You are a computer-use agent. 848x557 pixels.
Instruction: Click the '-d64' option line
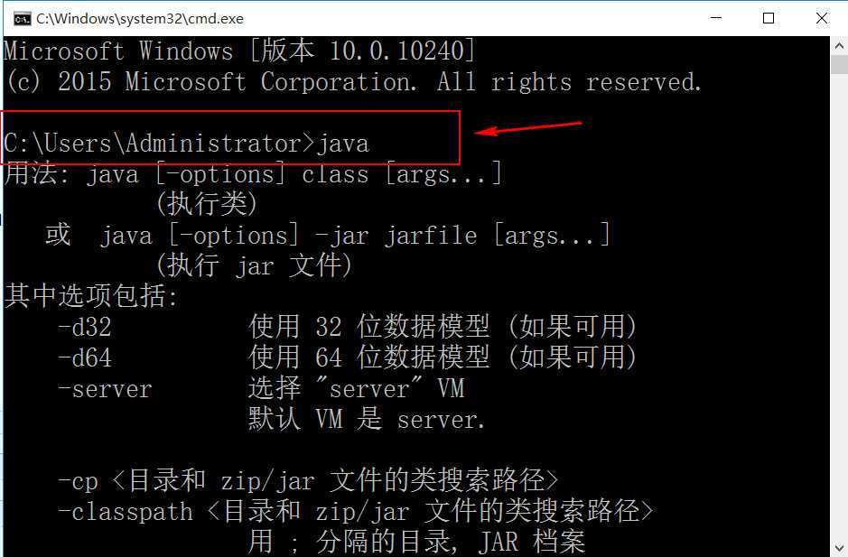(x=347, y=357)
